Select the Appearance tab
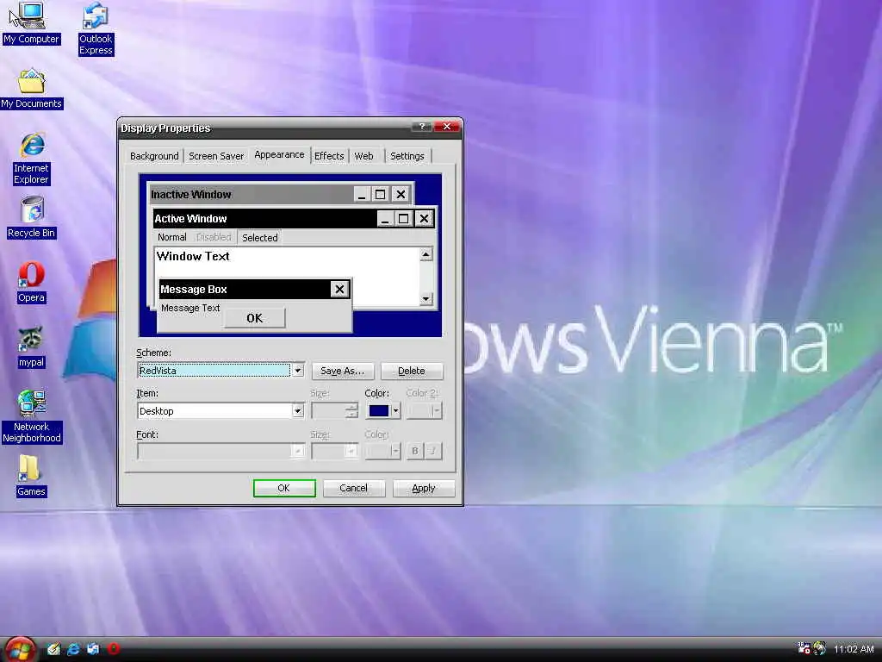Screen dimensions: 882x662 [279, 155]
